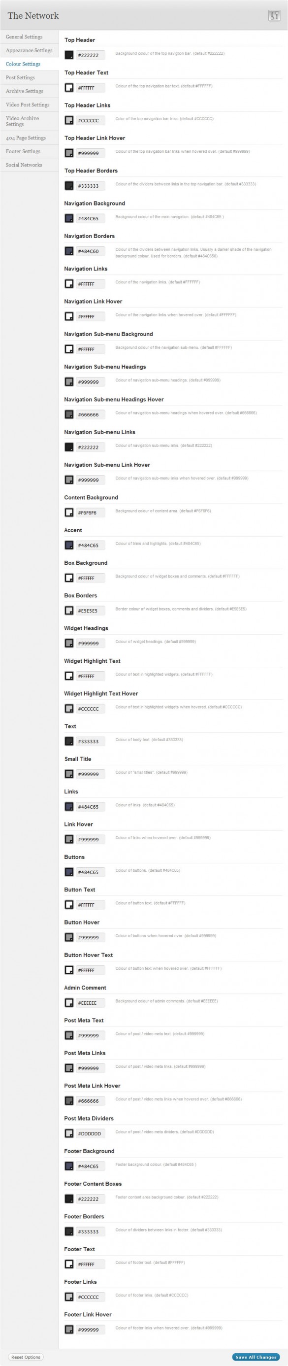
Task: Click the Admin Comment hex input field
Action: tap(91, 1002)
